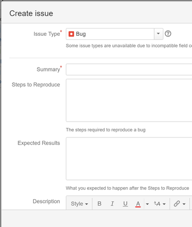Screen dimensions: 192x227
Task: Open more text colors dropdown arrow
Action: coord(147,204)
